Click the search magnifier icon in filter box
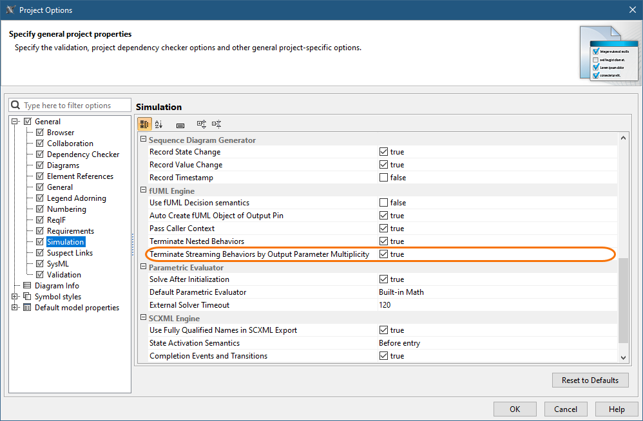Viewport: 643px width, 421px height. [16, 106]
